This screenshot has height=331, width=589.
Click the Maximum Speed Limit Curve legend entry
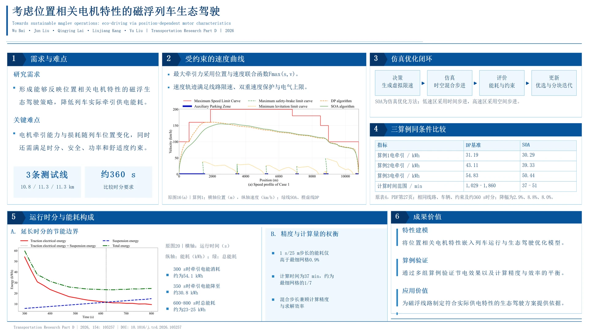click(x=212, y=101)
